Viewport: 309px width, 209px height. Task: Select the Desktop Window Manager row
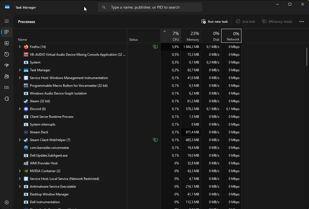tap(127, 194)
